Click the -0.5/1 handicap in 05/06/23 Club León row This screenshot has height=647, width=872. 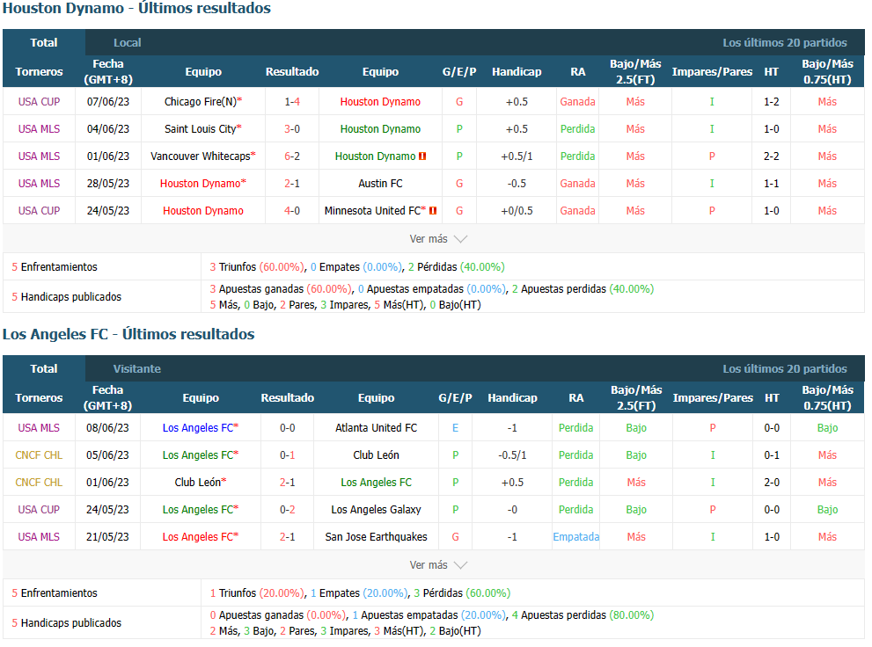pyautogui.click(x=512, y=454)
